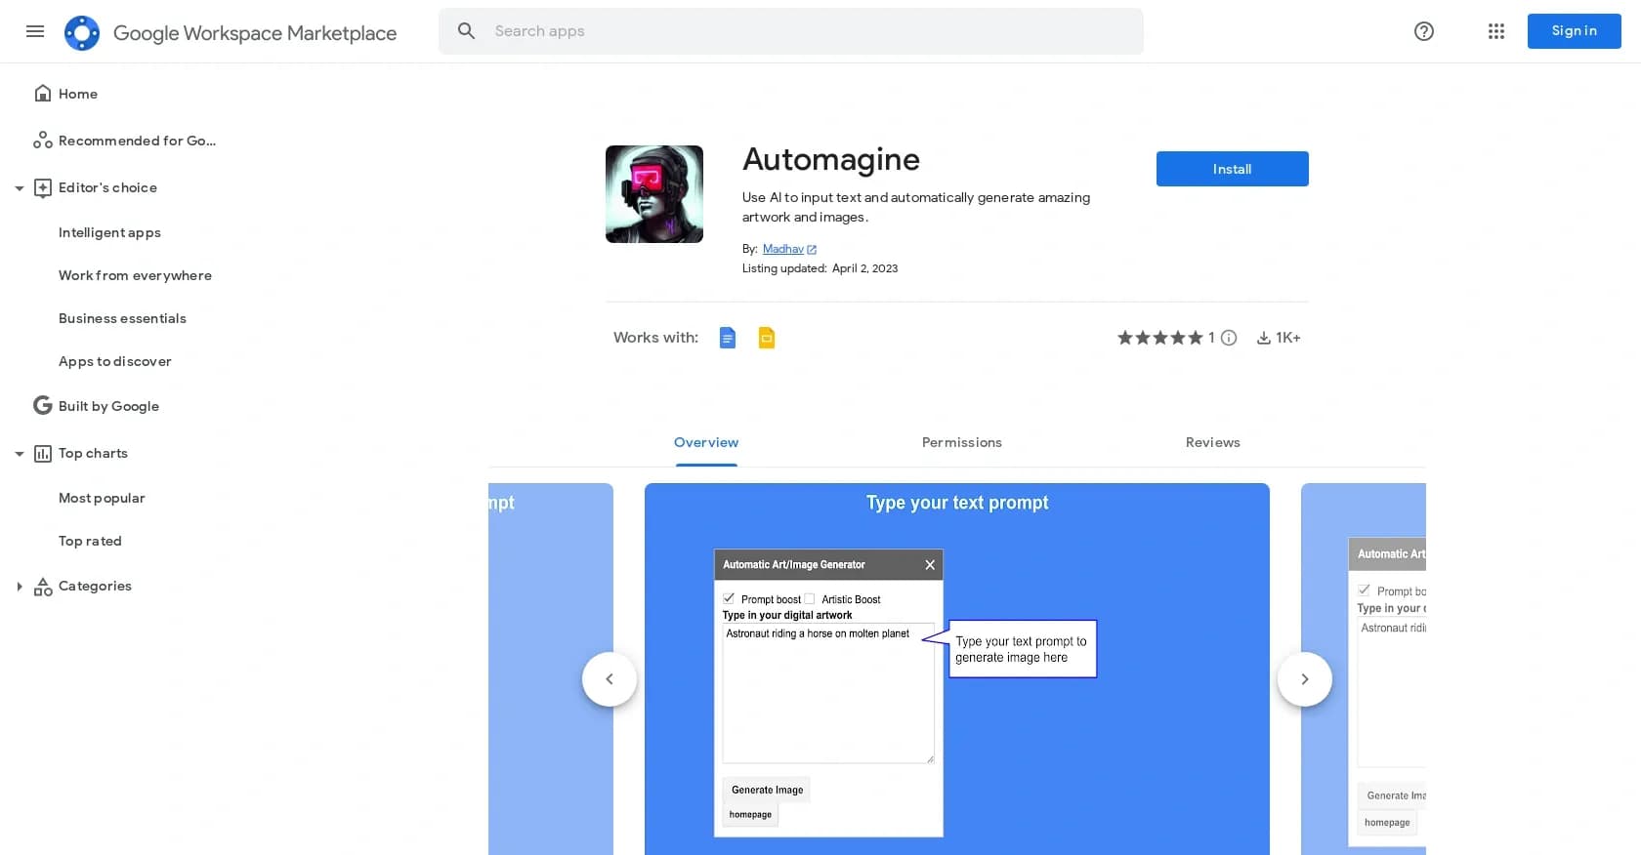Viewport: 1641px width, 855px height.
Task: Open Top rated chart
Action: click(x=90, y=541)
